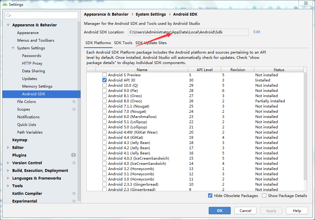Click the Revision column header

coord(238,70)
